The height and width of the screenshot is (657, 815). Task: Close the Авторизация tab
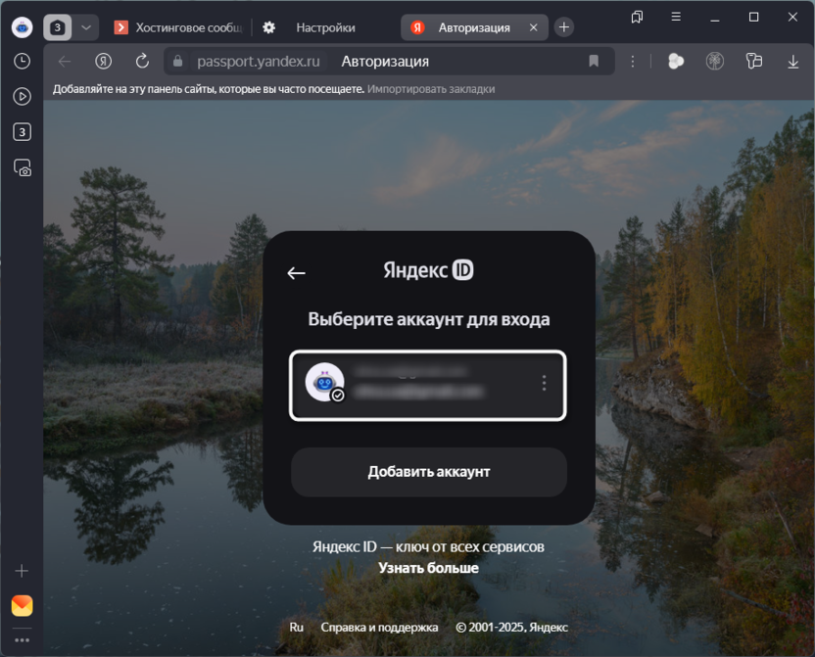[533, 27]
